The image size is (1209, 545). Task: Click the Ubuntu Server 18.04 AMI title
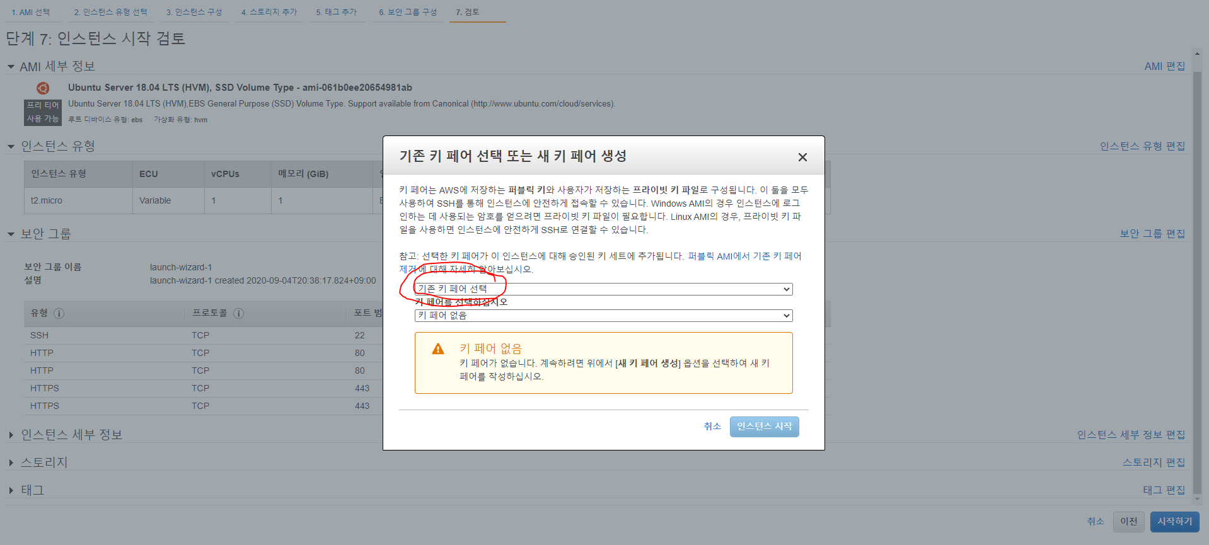(240, 88)
